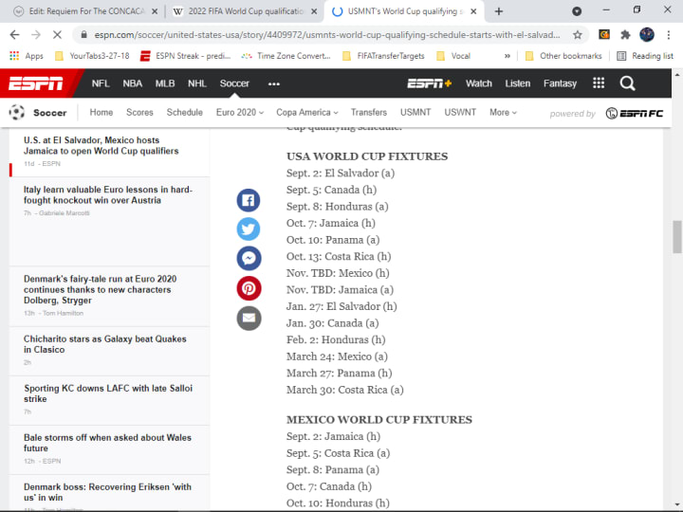Open the soccer Schedule page

tap(185, 112)
